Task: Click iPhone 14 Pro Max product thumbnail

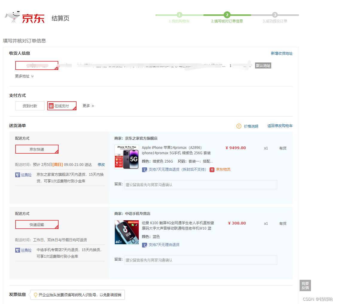Action: [x=126, y=157]
